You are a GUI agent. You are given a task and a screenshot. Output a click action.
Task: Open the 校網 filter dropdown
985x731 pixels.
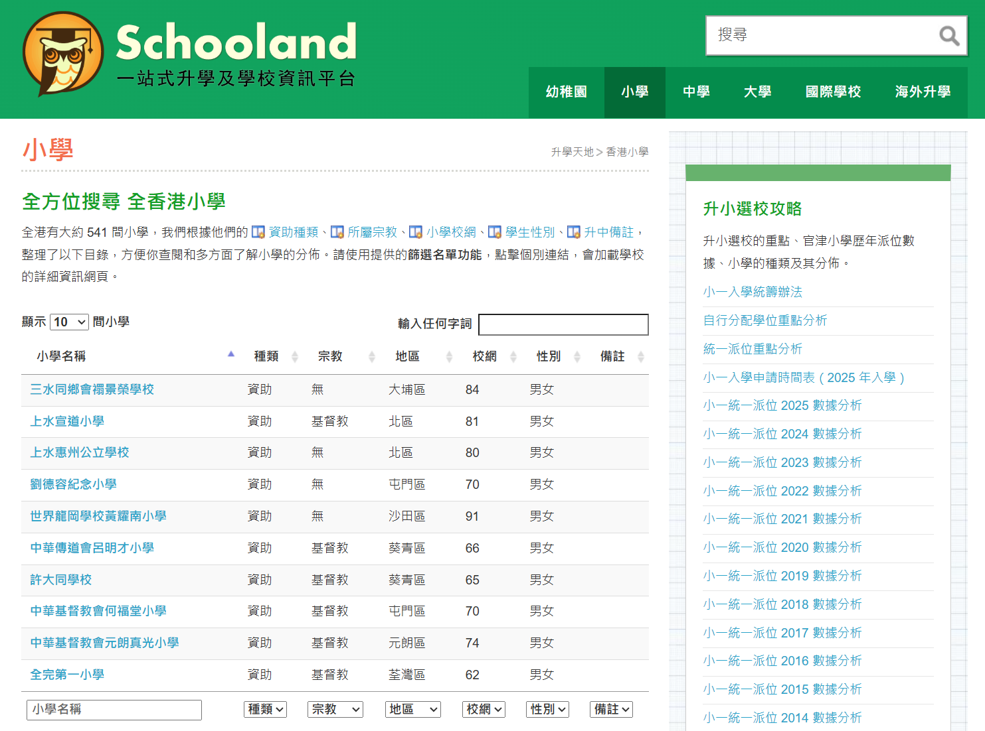tap(484, 709)
